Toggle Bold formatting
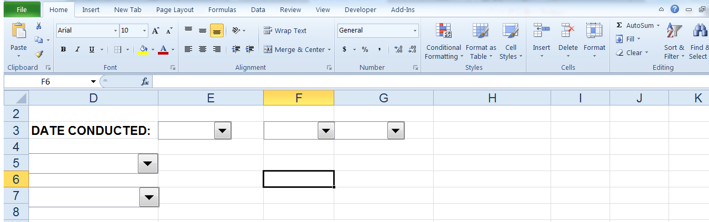This screenshot has width=709, height=222. tap(63, 49)
